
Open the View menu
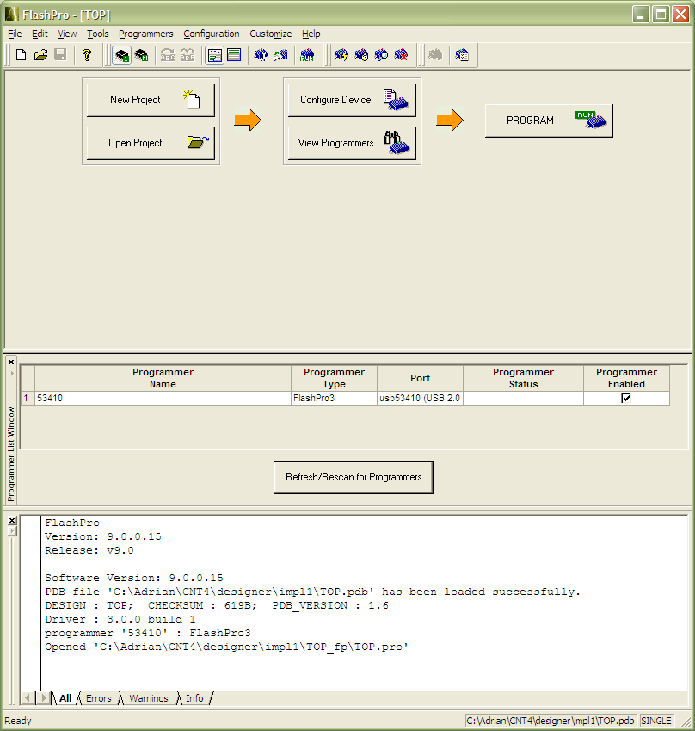coord(67,34)
